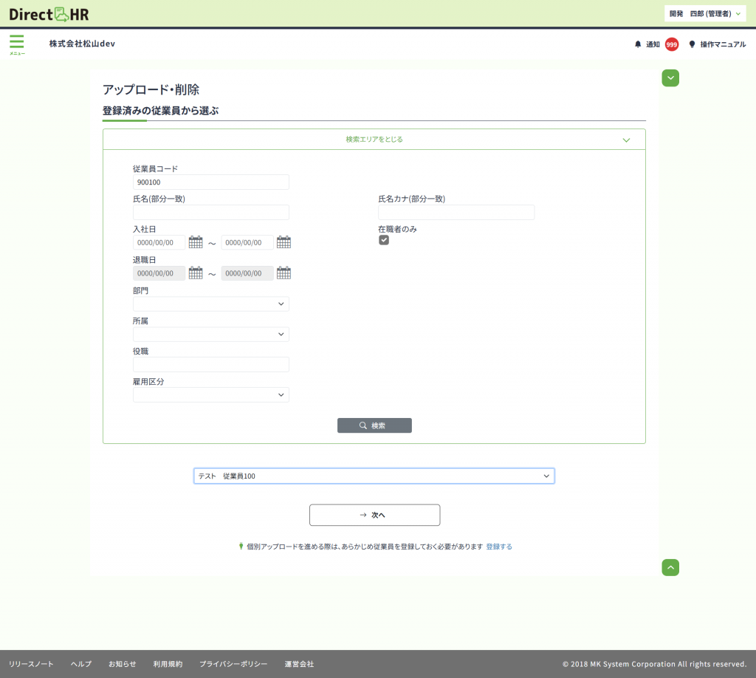The height and width of the screenshot is (678, 756).
Task: Open the 雇用区分 dropdown
Action: tap(211, 395)
